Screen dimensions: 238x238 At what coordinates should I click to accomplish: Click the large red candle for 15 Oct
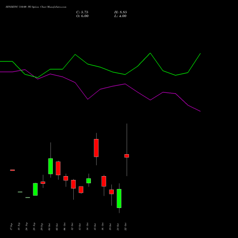coord(96,148)
